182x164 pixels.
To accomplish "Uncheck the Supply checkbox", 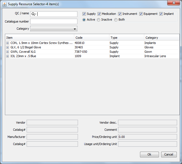I will pyautogui.click(x=84, y=14).
